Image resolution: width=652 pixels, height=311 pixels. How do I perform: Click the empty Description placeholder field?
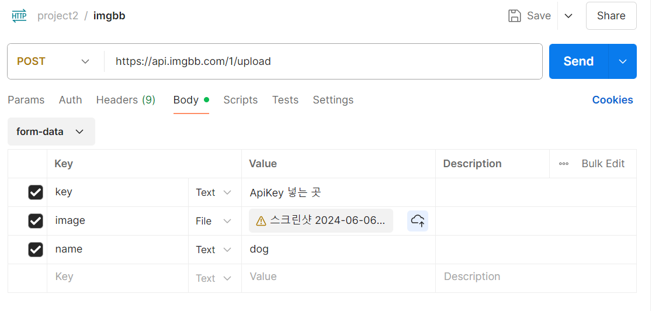536,278
